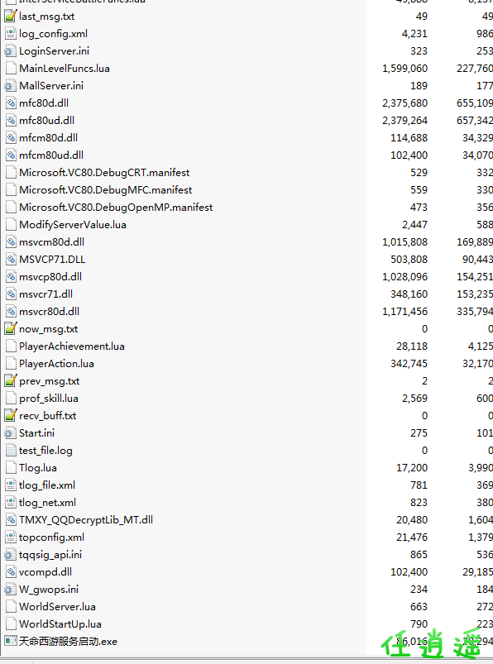Image resolution: width=493 pixels, height=664 pixels.
Task: Select the file name Tlog.lua
Action: click(38, 467)
